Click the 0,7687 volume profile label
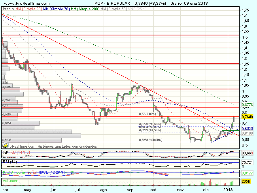Viewport: 257px width, 193px height. [7, 114]
